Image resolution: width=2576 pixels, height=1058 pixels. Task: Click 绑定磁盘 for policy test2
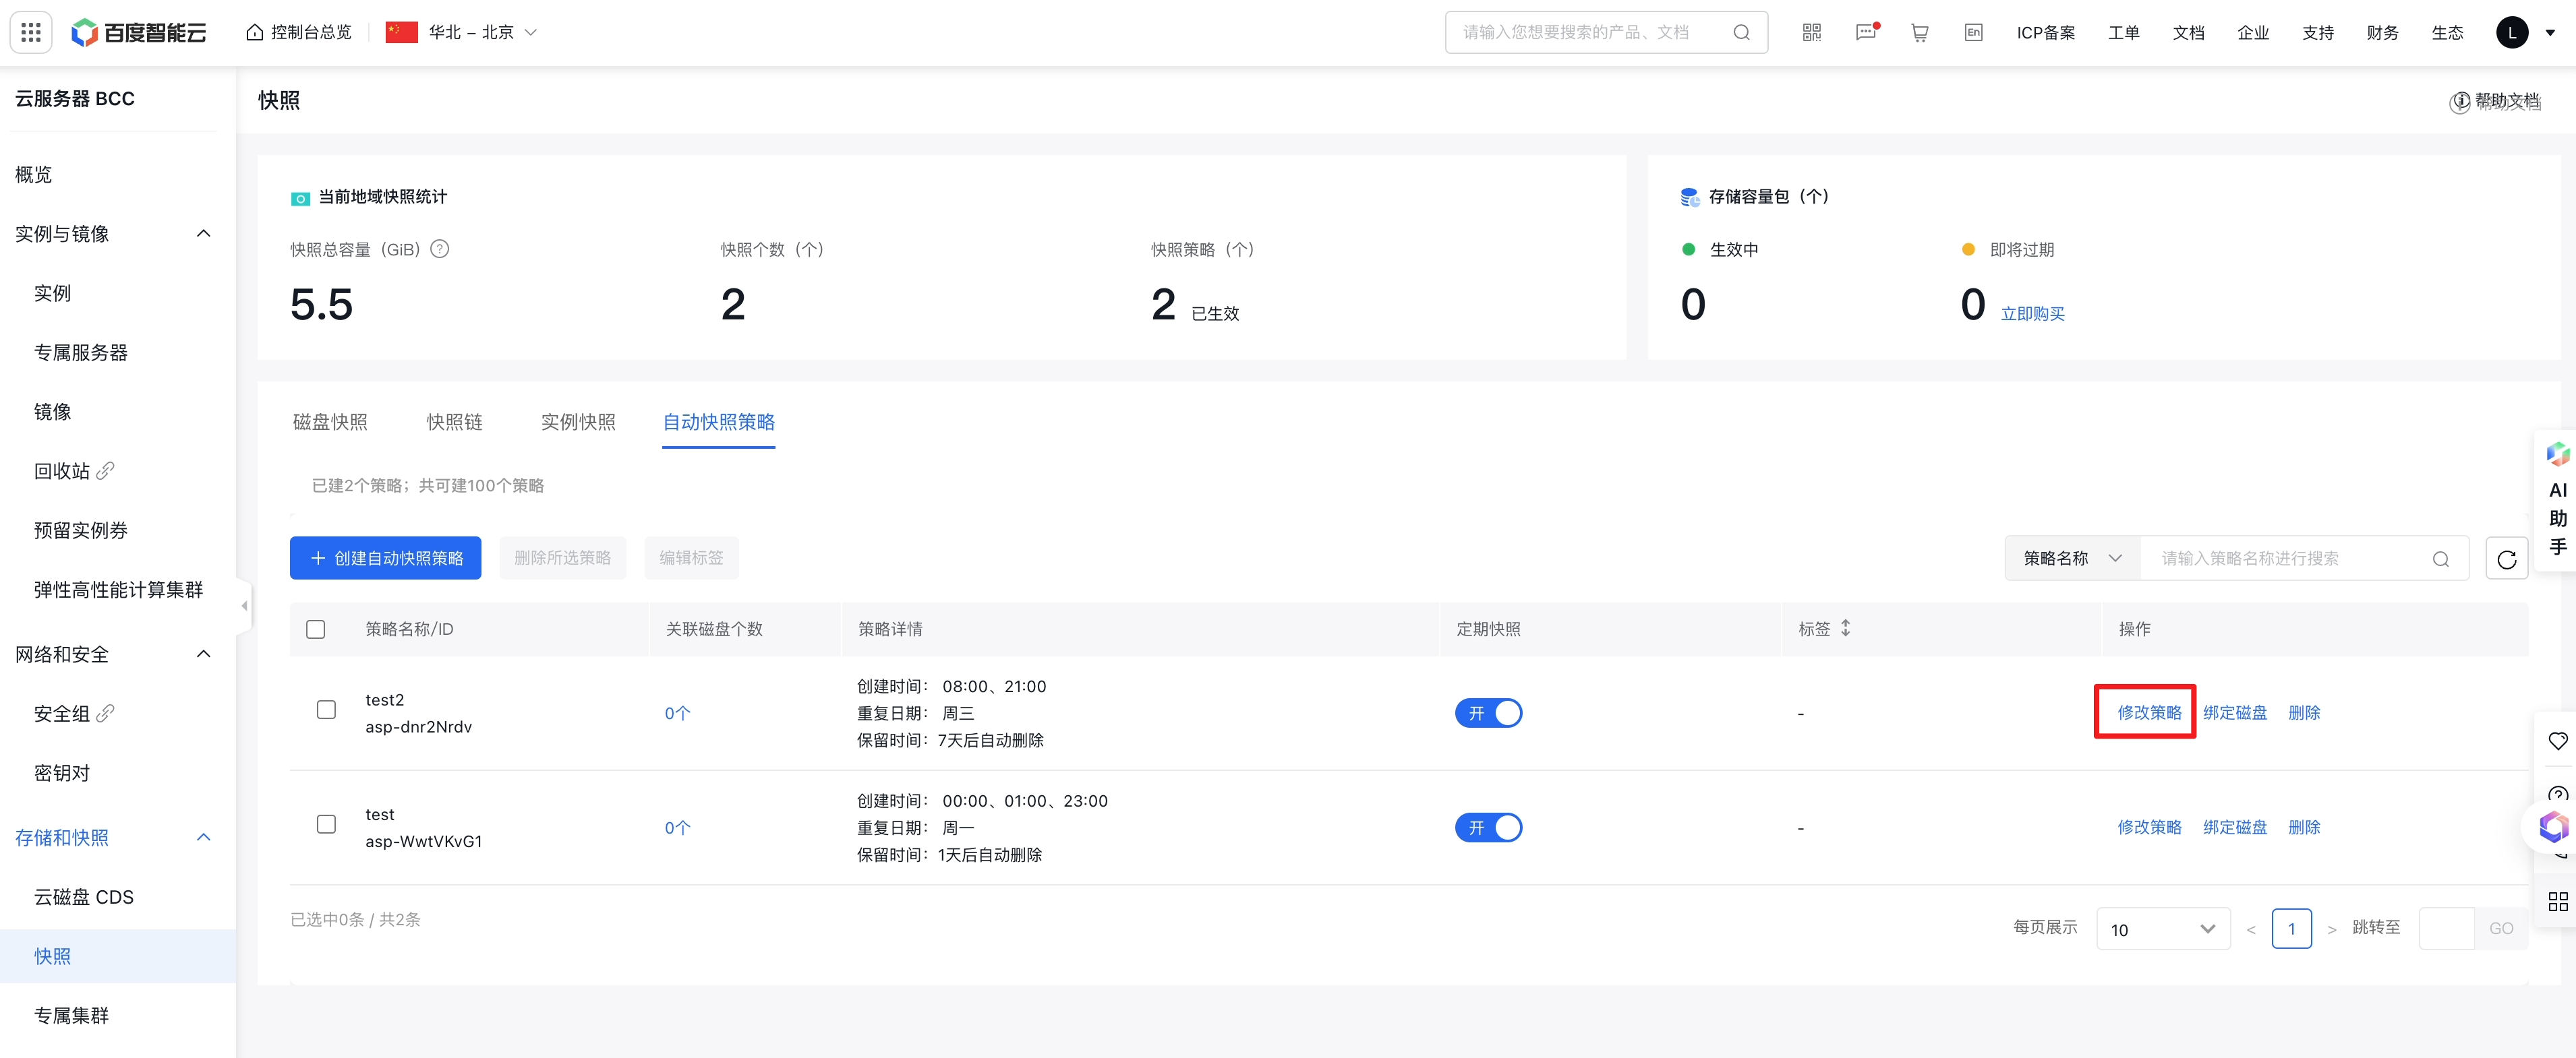point(2234,712)
